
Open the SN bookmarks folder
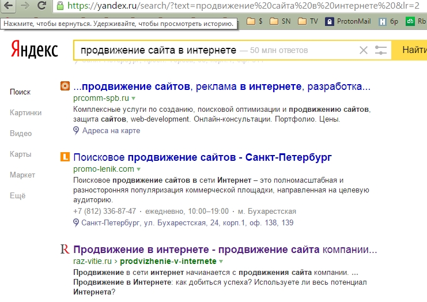pos(280,21)
